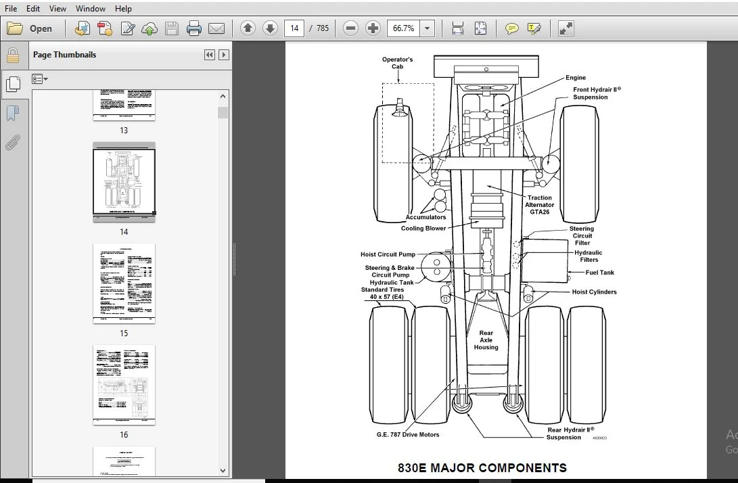Click the 'Hoist Circuit Pump' label
The image size is (738, 483).
pyautogui.click(x=388, y=254)
